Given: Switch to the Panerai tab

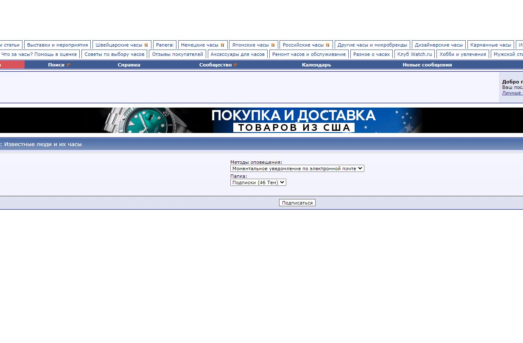Looking at the screenshot, I should pos(165,45).
